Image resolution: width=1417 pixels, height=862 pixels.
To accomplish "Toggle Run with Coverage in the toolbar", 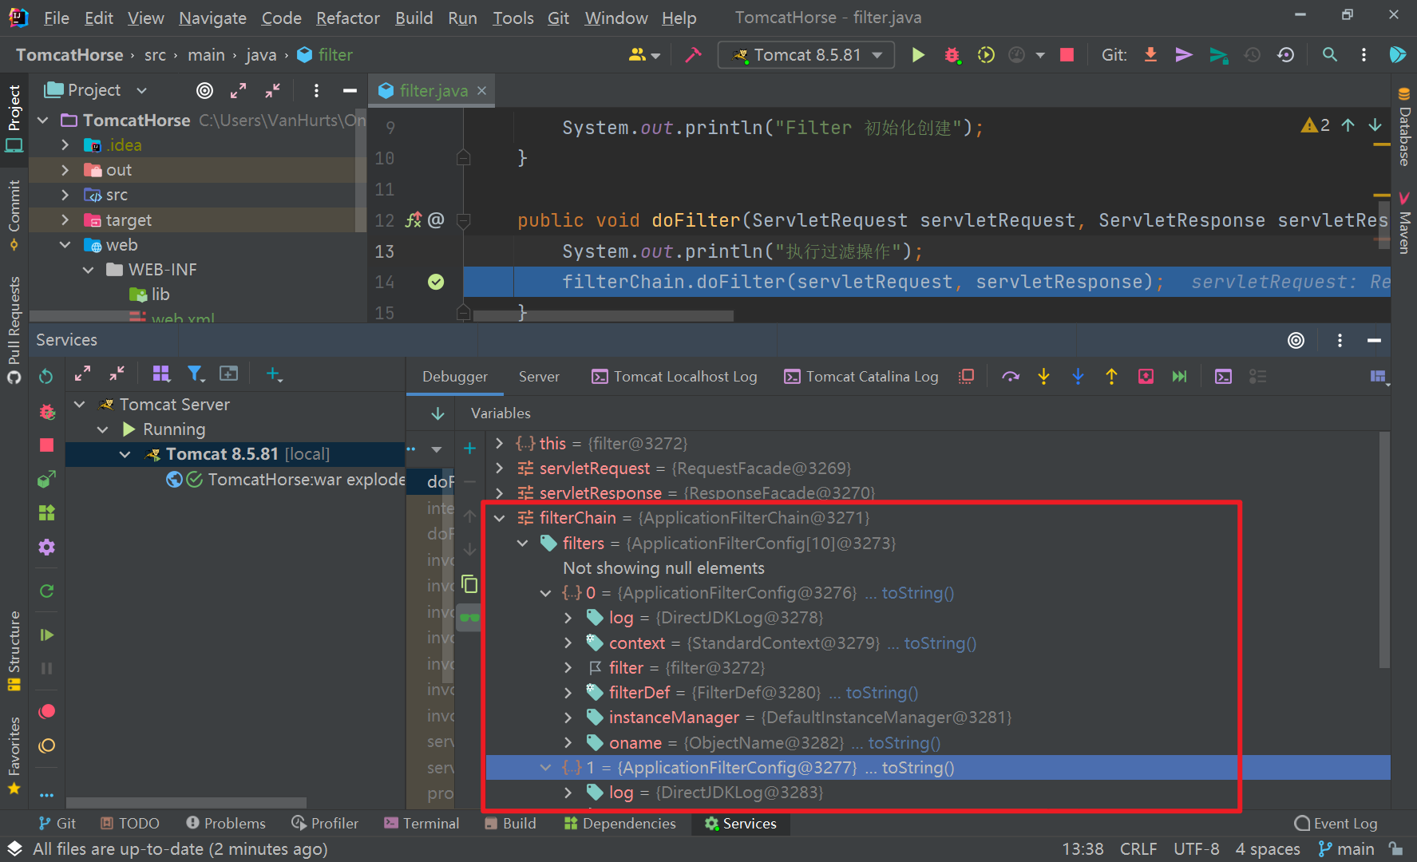I will pyautogui.click(x=986, y=54).
